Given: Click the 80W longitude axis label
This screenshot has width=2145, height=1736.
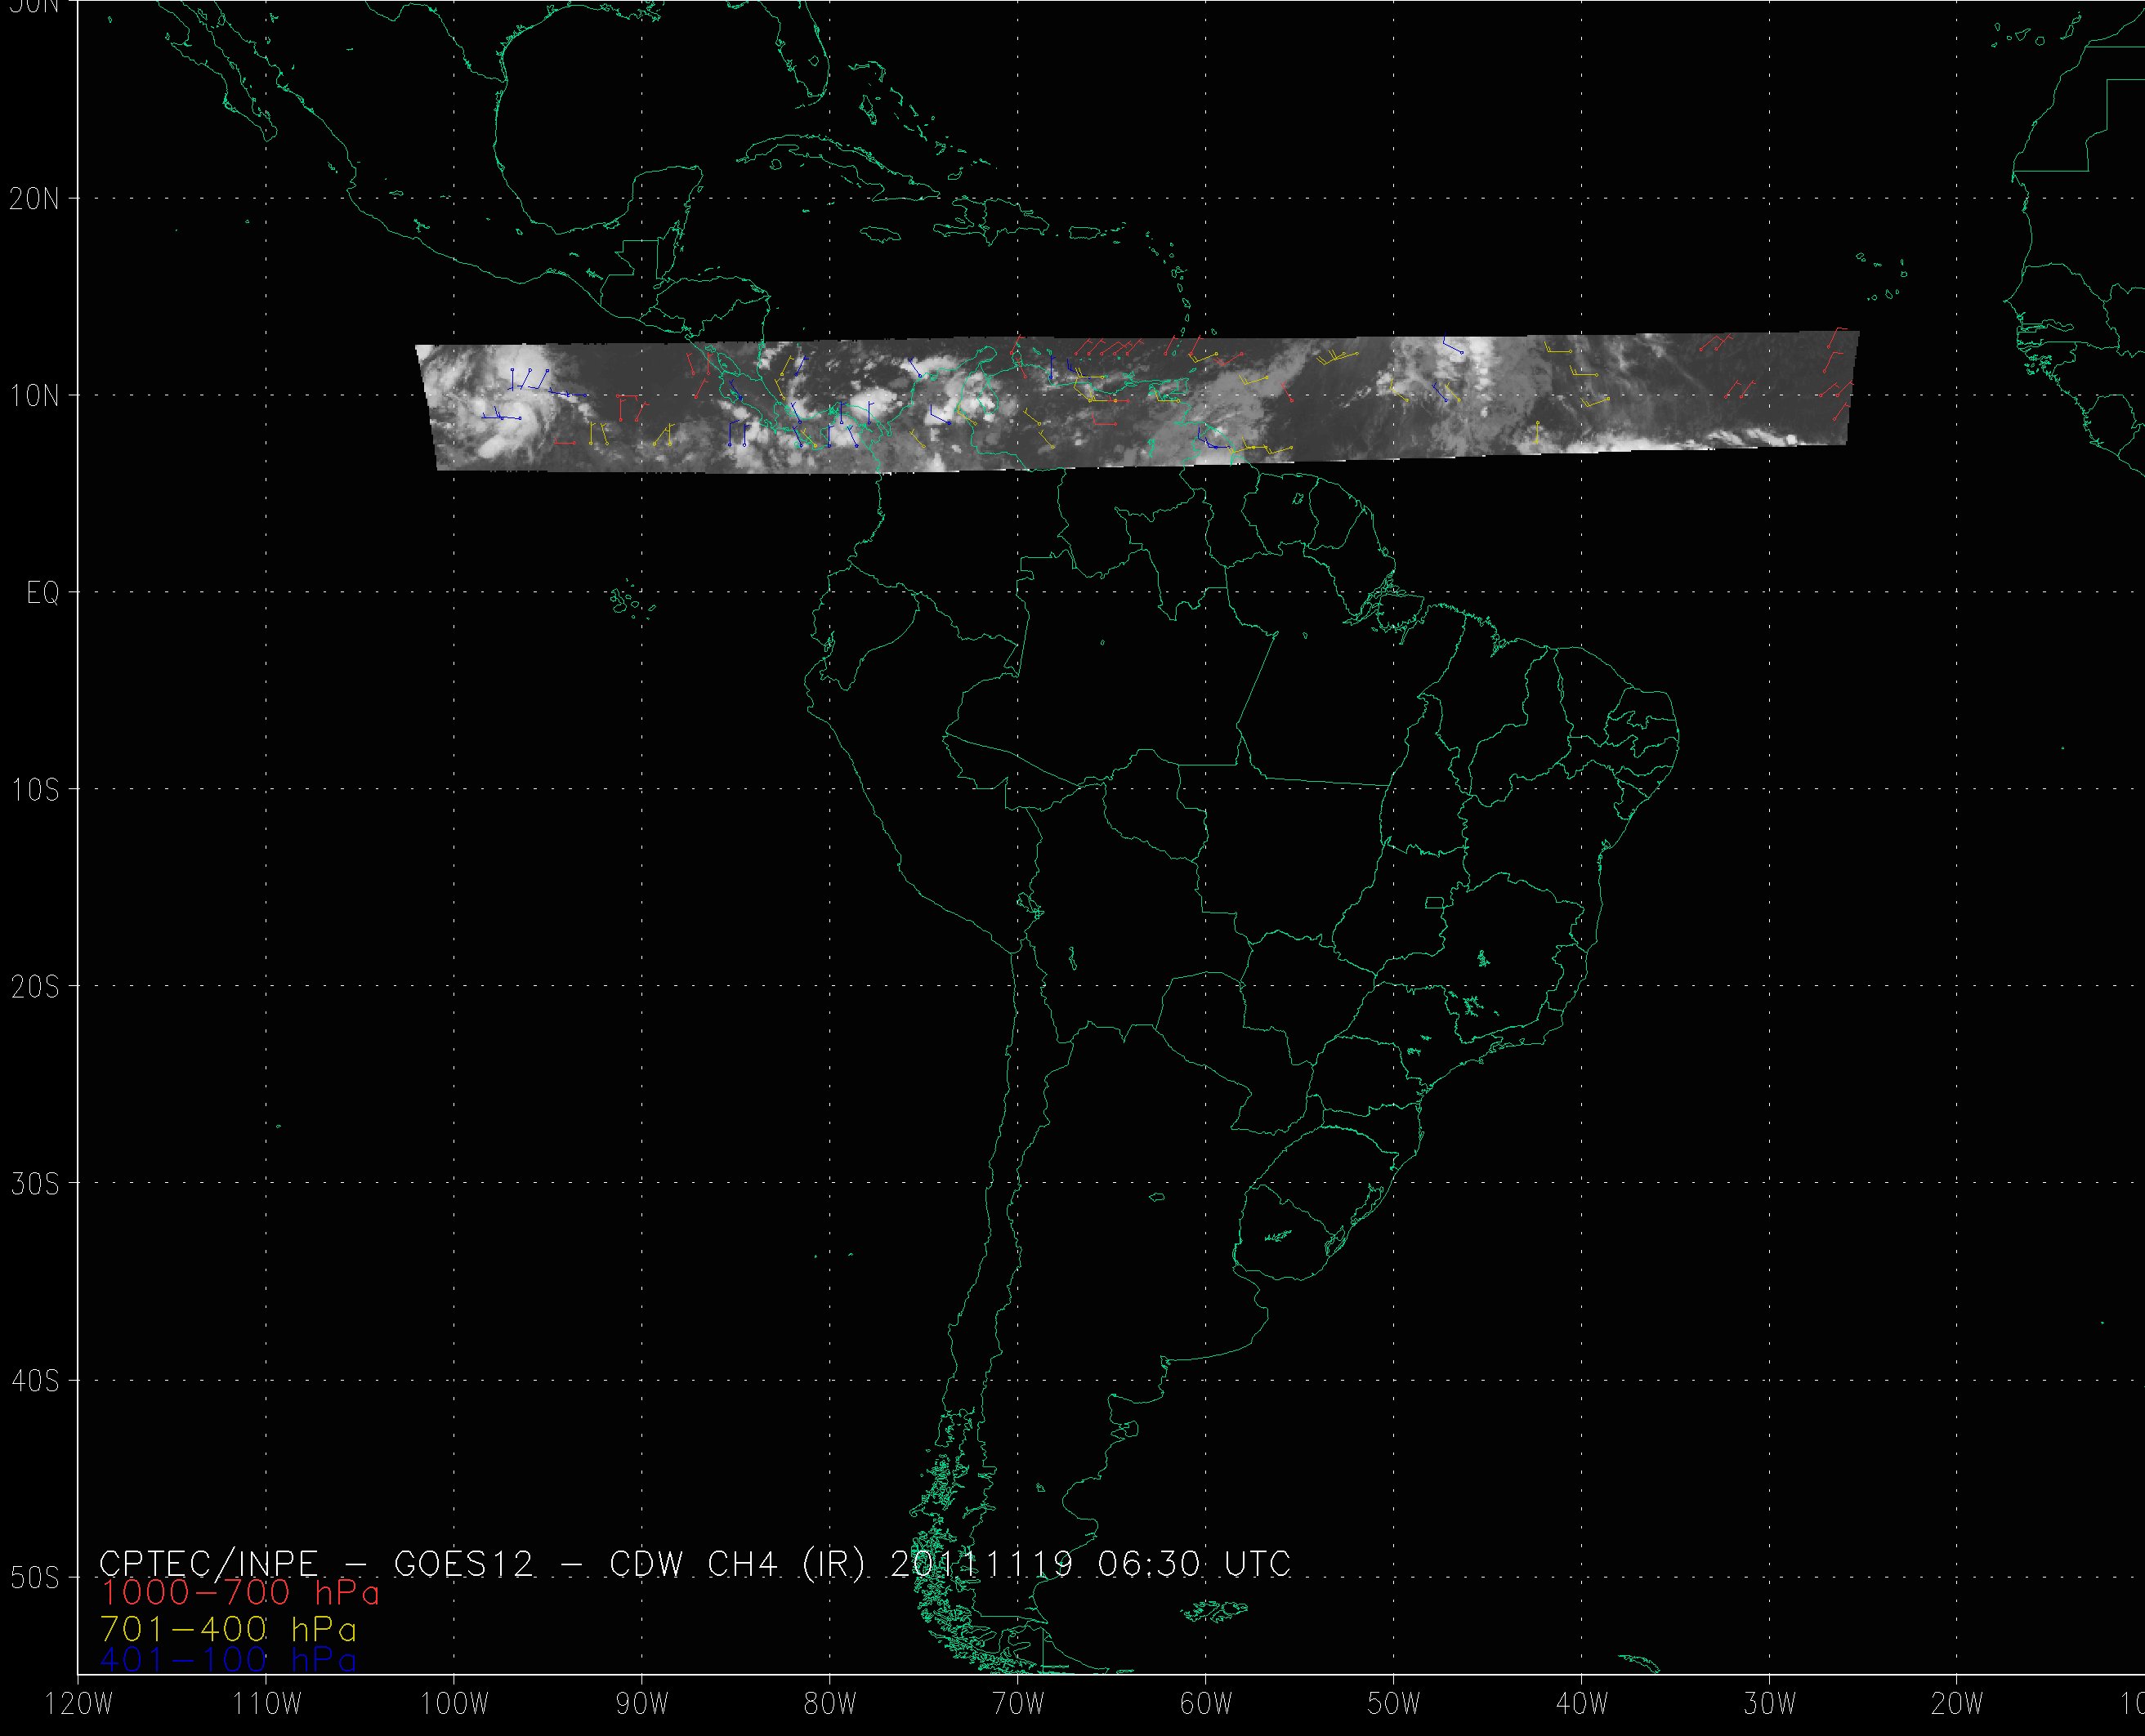Looking at the screenshot, I should 830,1705.
